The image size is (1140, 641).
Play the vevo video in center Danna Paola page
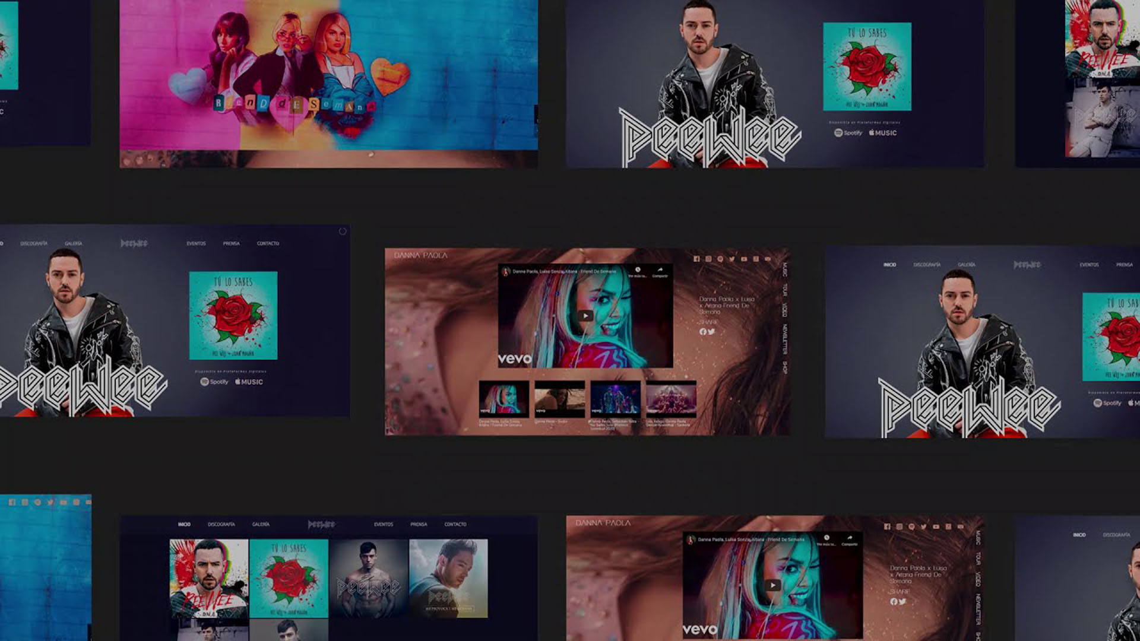pyautogui.click(x=585, y=316)
